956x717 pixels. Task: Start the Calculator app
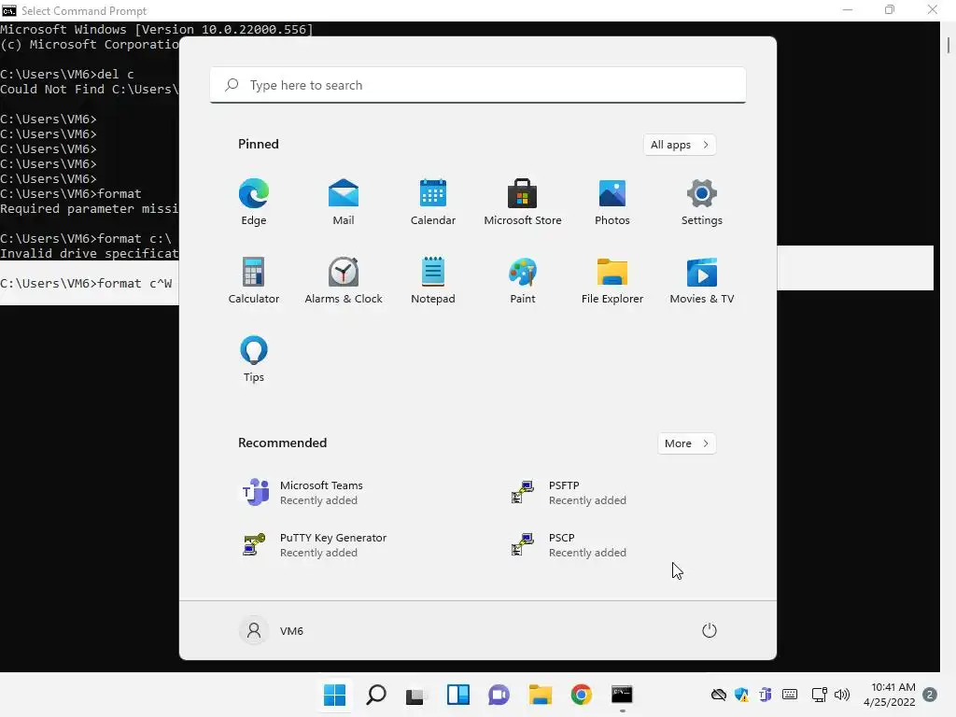click(254, 280)
